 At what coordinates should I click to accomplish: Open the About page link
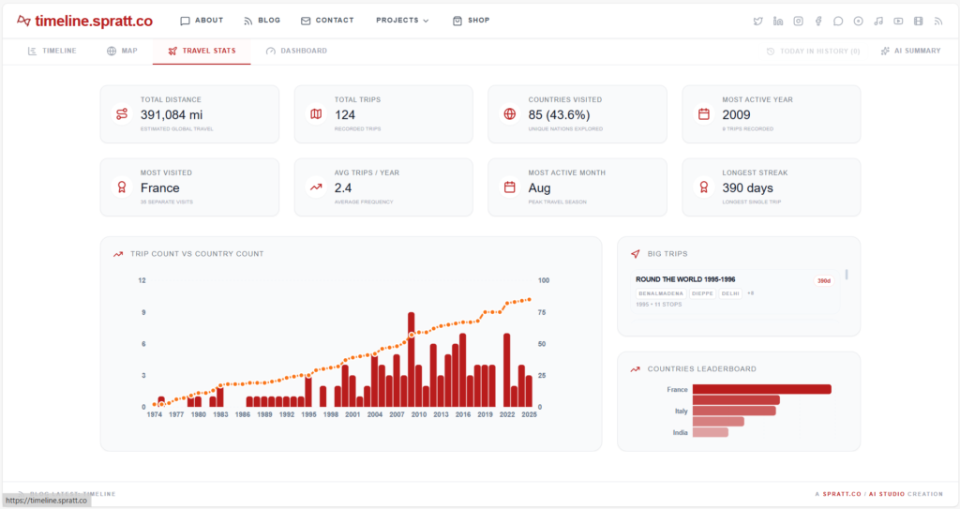[x=202, y=21]
